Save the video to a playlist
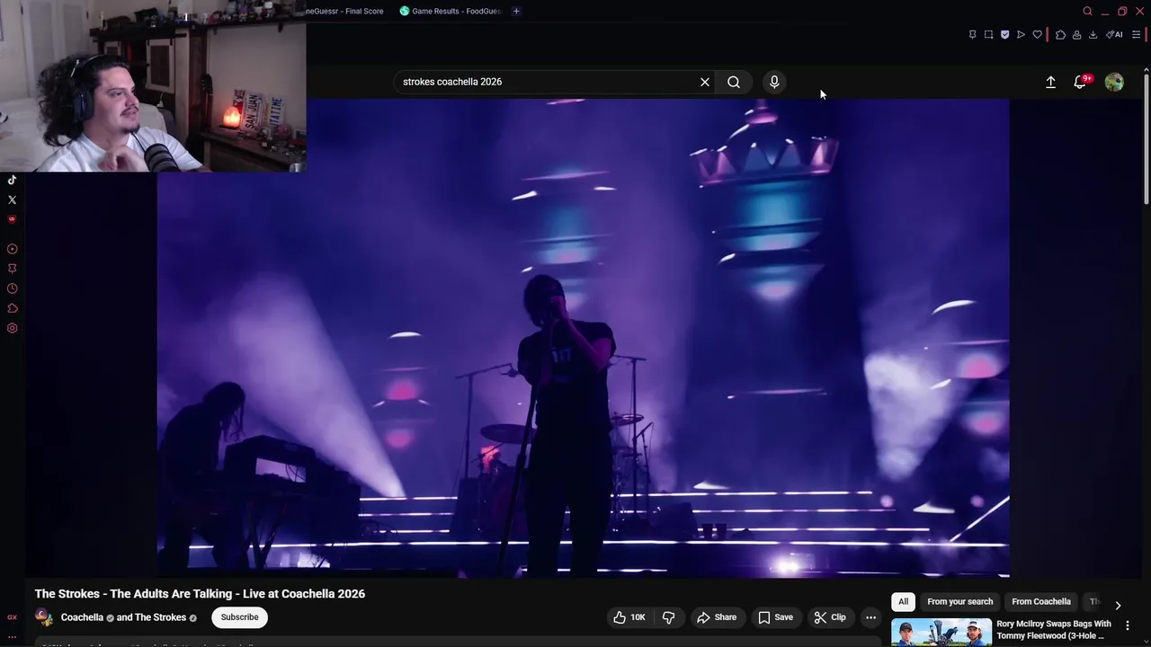 tap(775, 617)
